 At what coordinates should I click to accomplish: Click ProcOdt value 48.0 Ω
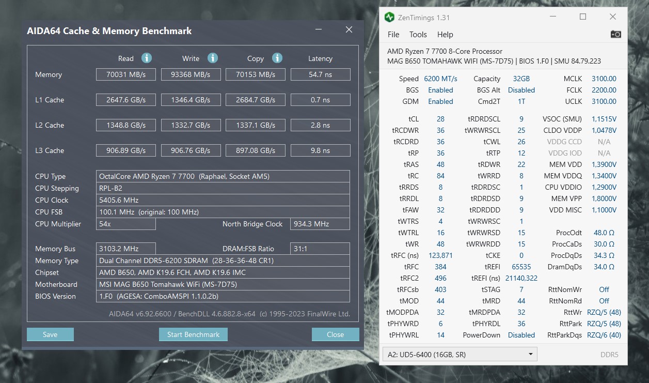[604, 233]
